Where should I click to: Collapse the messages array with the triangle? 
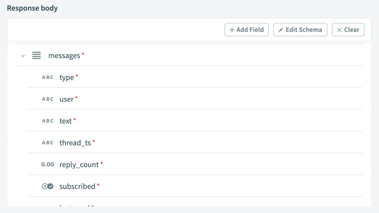pos(23,56)
